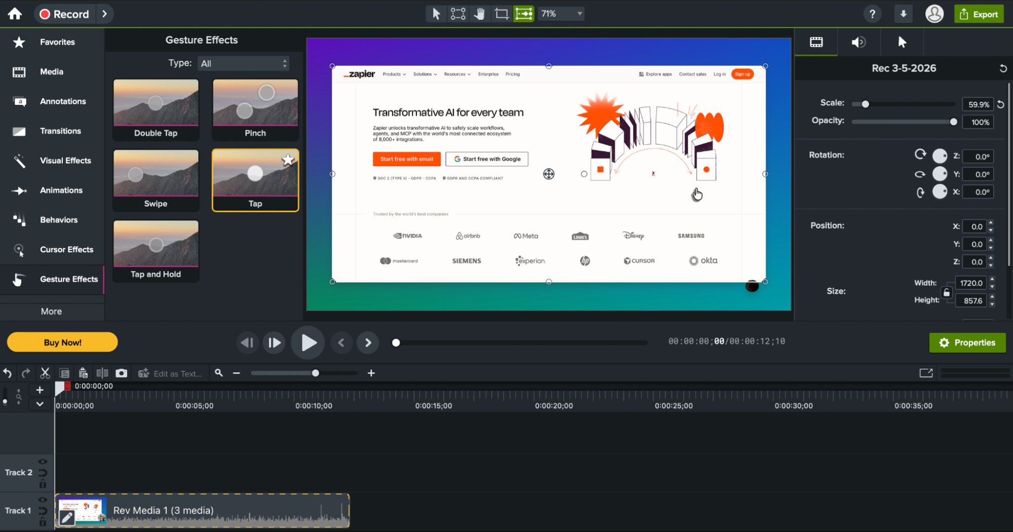
Task: Switch to the audio properties tab
Action: [x=858, y=42]
